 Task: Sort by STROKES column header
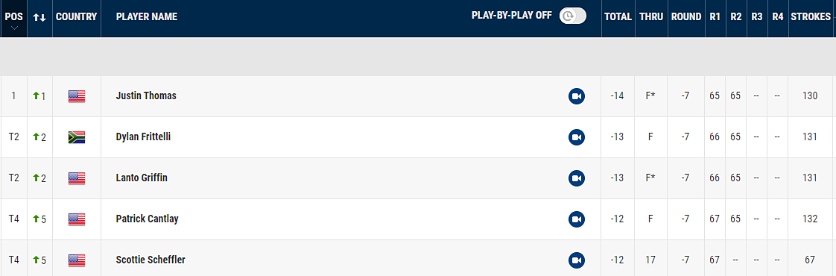[x=811, y=17]
